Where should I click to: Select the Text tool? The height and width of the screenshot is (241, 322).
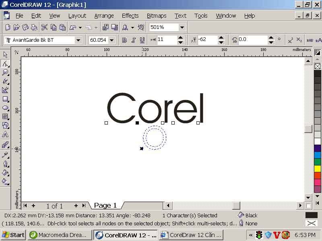(x=5, y=135)
